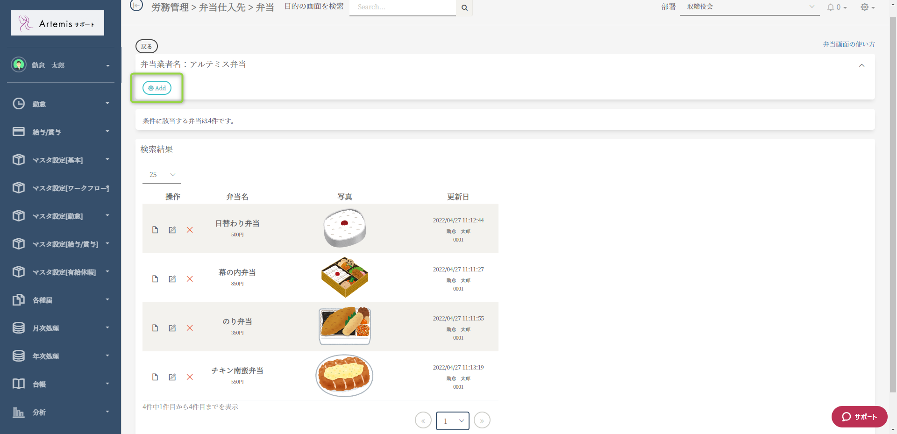Click the Add button

coord(157,88)
